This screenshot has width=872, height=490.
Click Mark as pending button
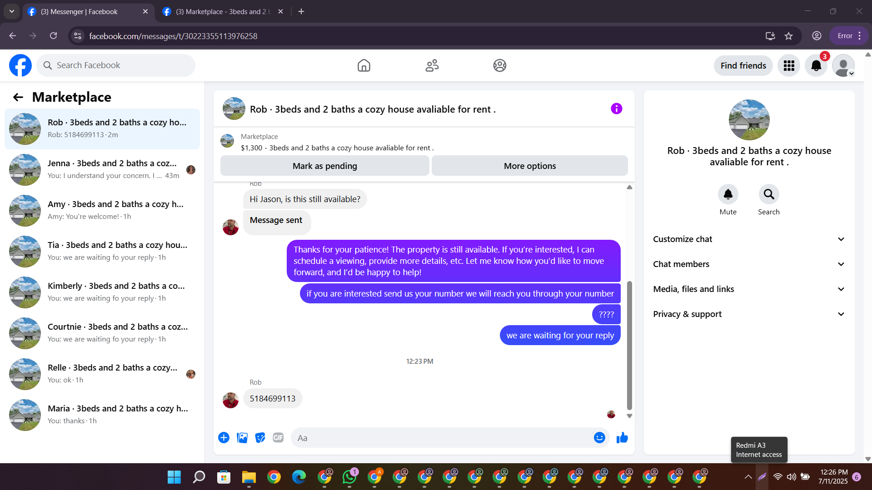pos(324,166)
